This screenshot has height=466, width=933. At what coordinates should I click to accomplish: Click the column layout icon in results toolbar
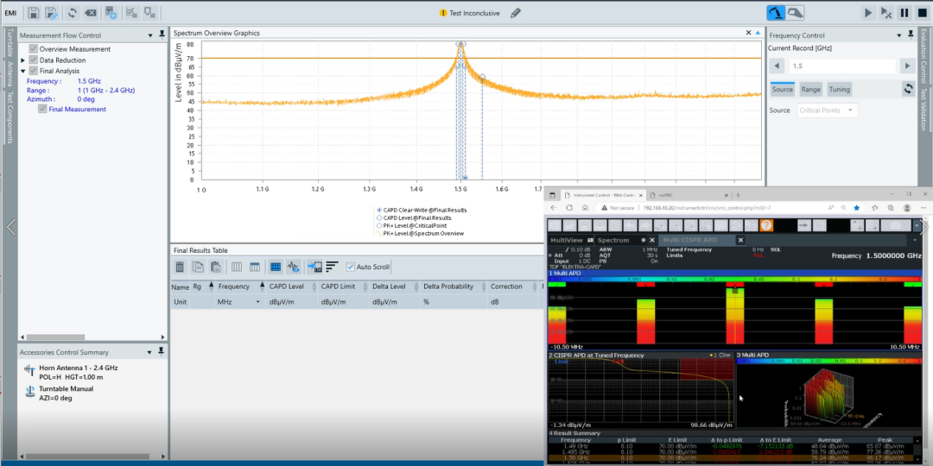point(236,267)
